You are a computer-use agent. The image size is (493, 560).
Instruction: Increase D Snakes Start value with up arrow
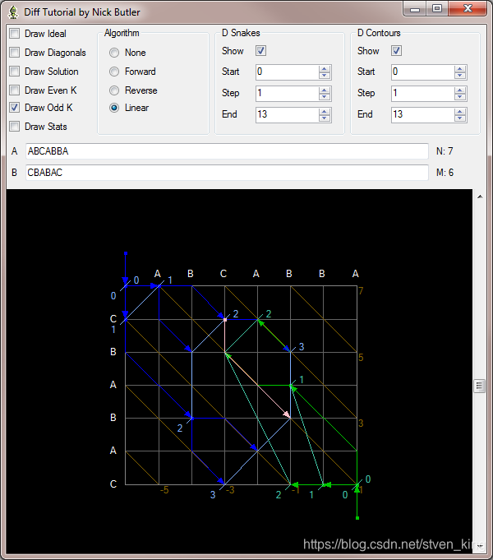(325, 69)
